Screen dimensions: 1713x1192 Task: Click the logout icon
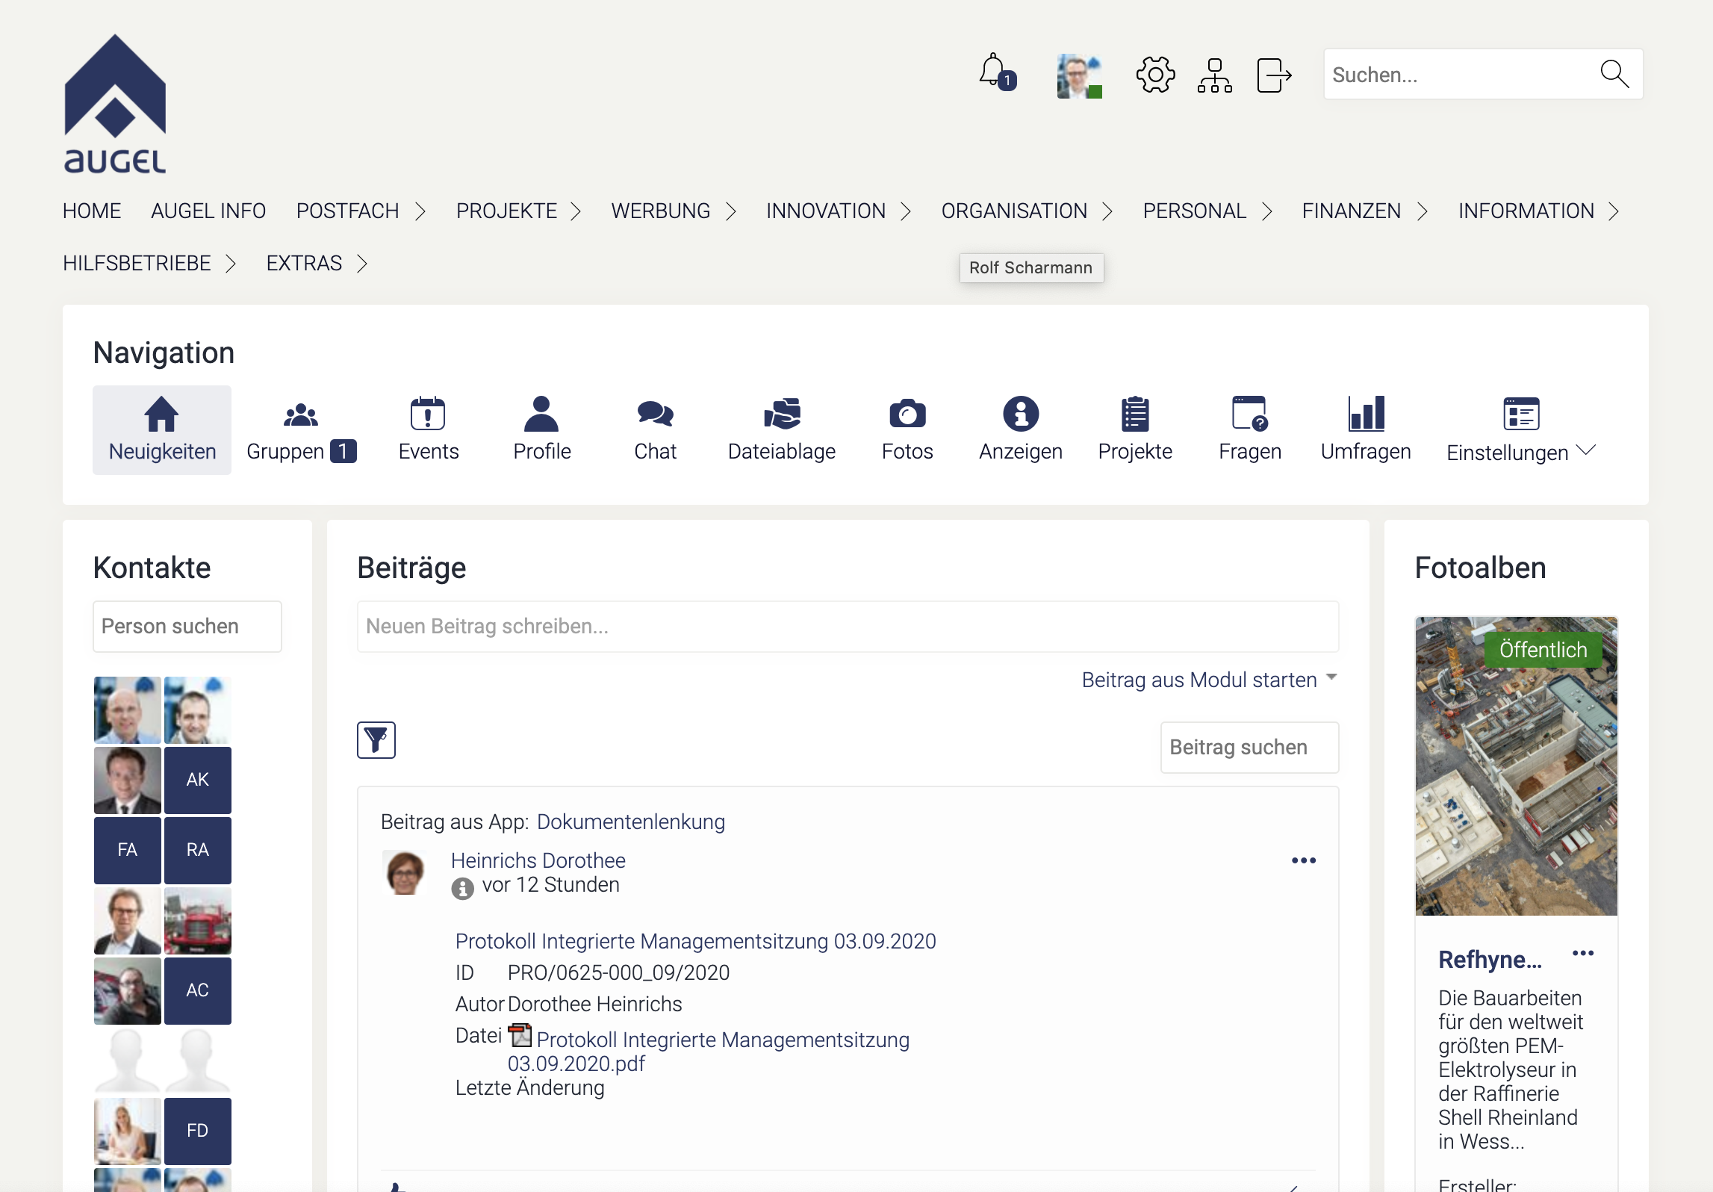1273,75
